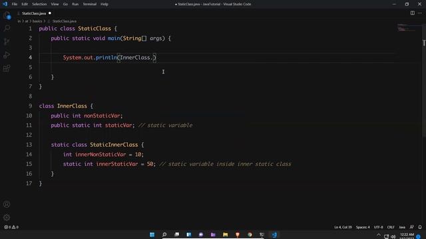Screen dimensions: 426x239
Task: Change end of line sequence CRLF
Action: pos(391,227)
